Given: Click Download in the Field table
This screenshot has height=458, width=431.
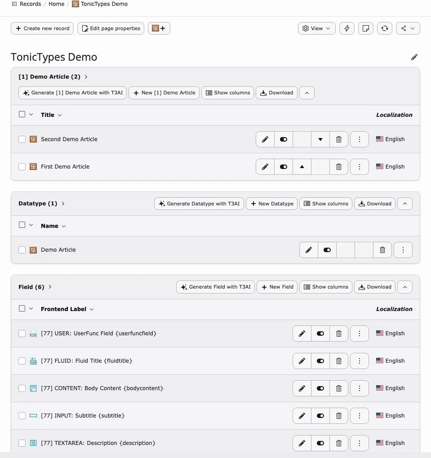Looking at the screenshot, I should [x=375, y=287].
